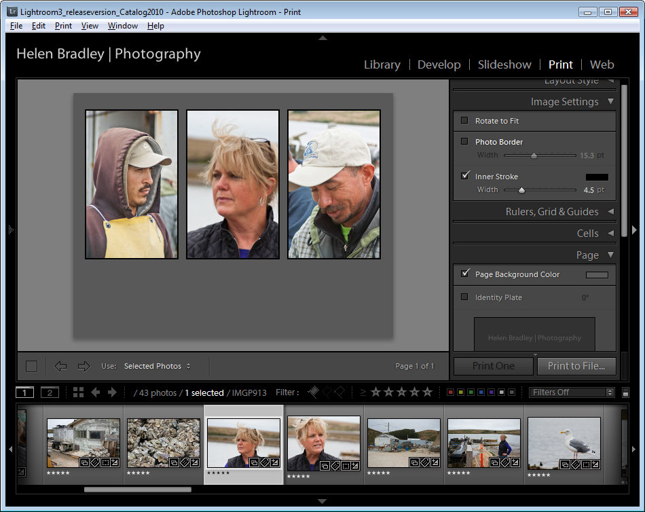
Task: Navigate back using filmstrip back arrow
Action: click(96, 392)
